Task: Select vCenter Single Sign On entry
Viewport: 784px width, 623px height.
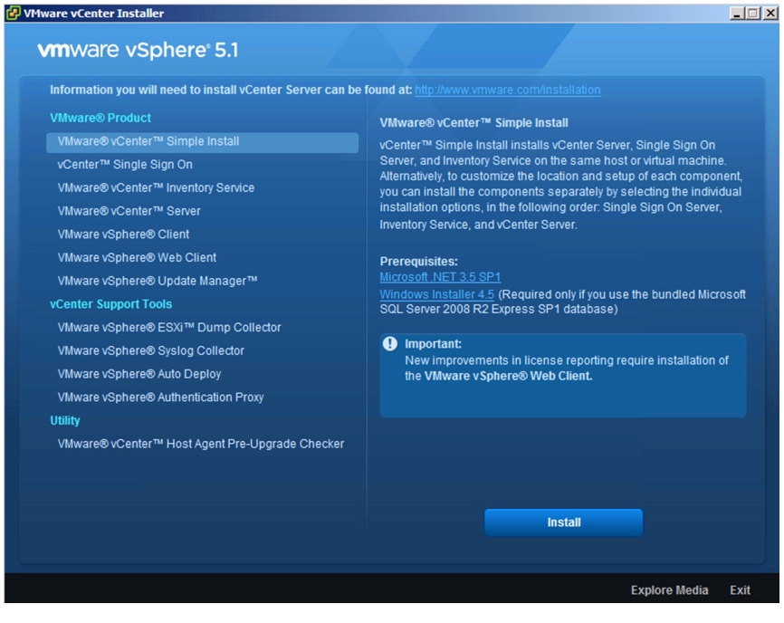Action: pyautogui.click(x=125, y=165)
